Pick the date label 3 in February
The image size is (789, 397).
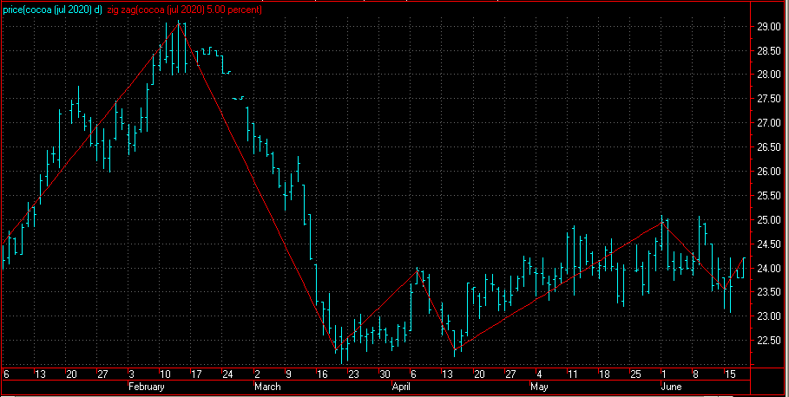coord(131,374)
